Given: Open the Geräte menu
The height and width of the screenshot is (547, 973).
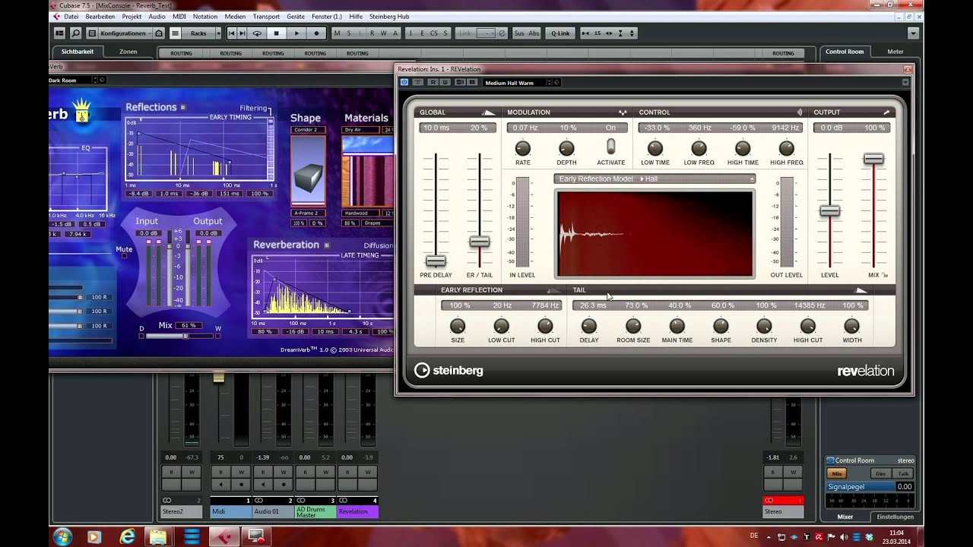Looking at the screenshot, I should pyautogui.click(x=296, y=17).
